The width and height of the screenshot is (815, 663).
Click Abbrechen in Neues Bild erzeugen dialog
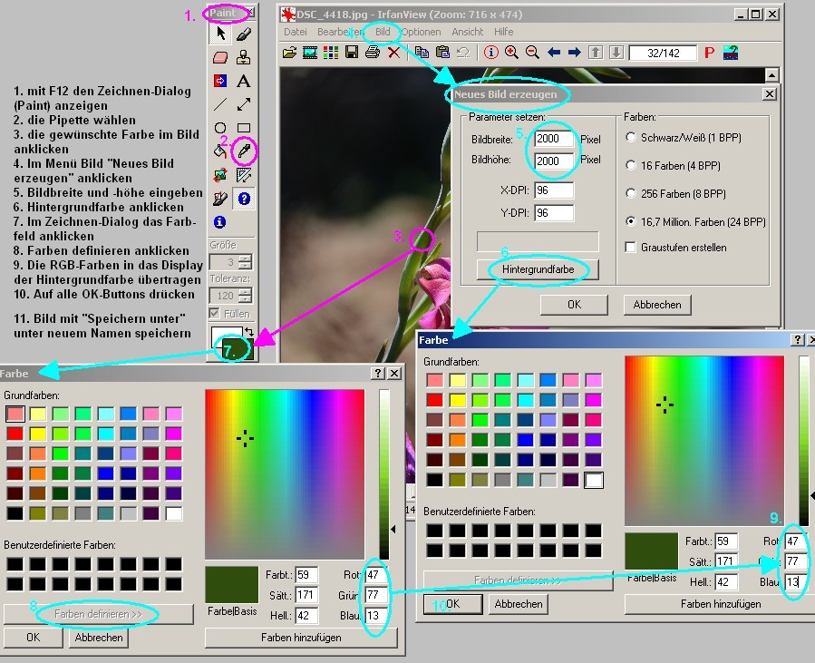point(657,305)
